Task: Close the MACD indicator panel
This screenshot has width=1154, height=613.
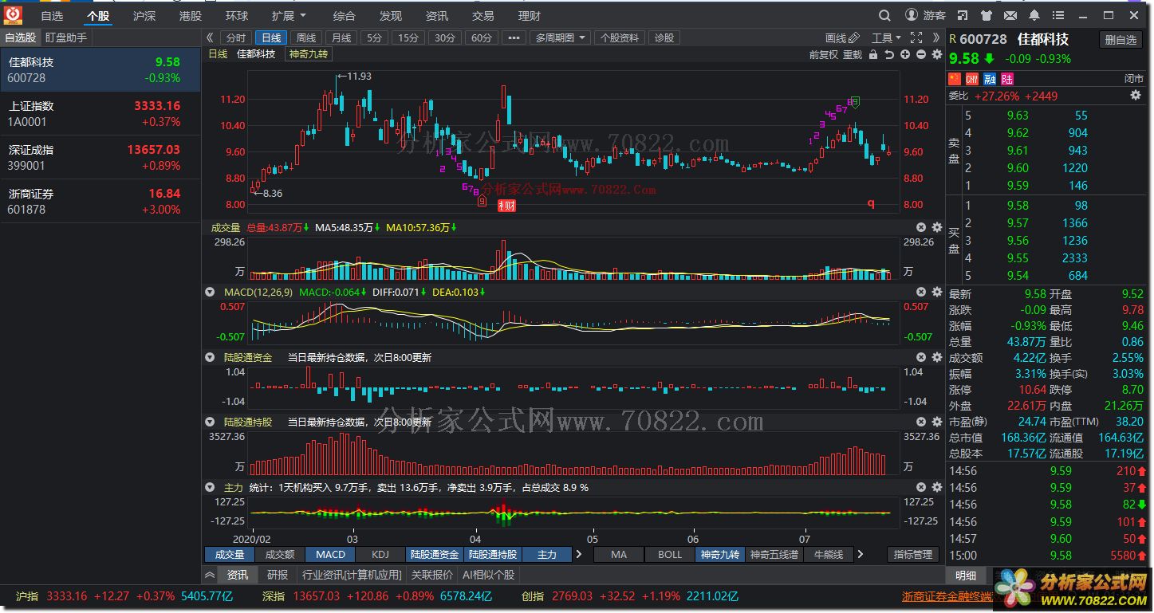Action: pyautogui.click(x=921, y=293)
